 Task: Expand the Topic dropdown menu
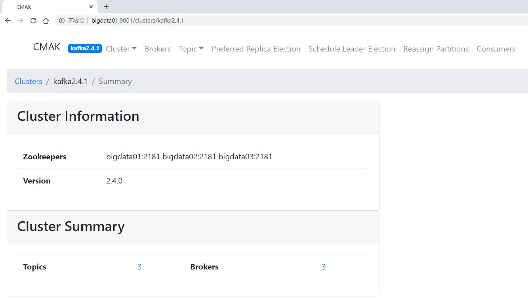coord(191,49)
